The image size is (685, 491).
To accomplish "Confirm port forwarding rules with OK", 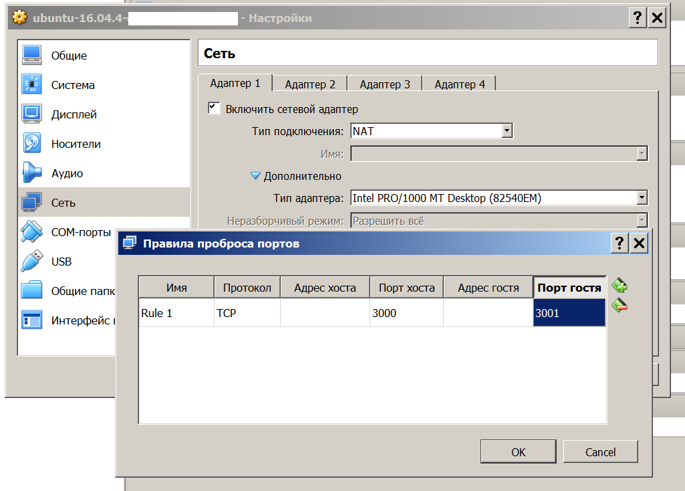I will (518, 452).
